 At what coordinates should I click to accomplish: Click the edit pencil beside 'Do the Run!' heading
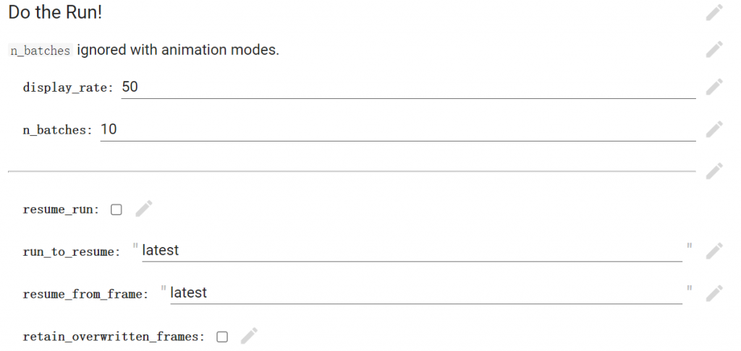pyautogui.click(x=714, y=13)
